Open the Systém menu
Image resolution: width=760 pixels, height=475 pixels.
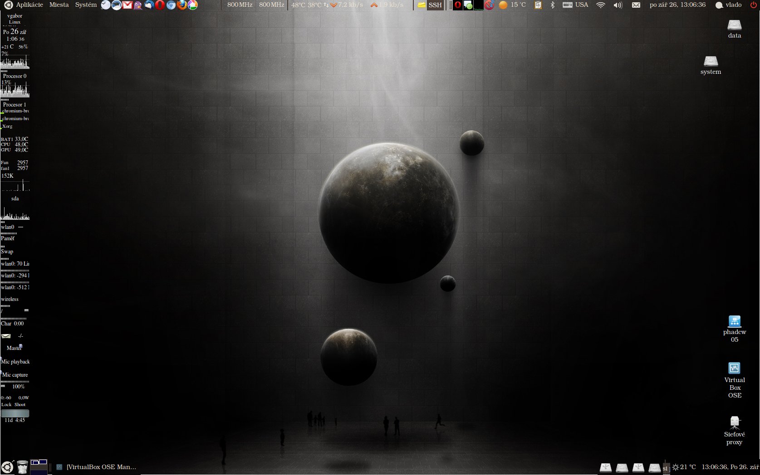[86, 5]
